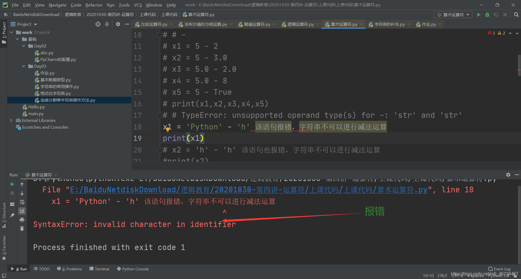The image size is (521, 279).
Task: Hide the Run panel
Action: tap(517, 175)
